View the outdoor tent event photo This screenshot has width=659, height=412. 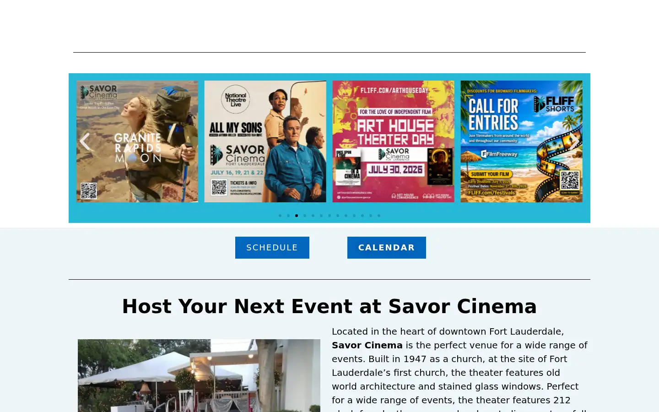click(x=199, y=375)
